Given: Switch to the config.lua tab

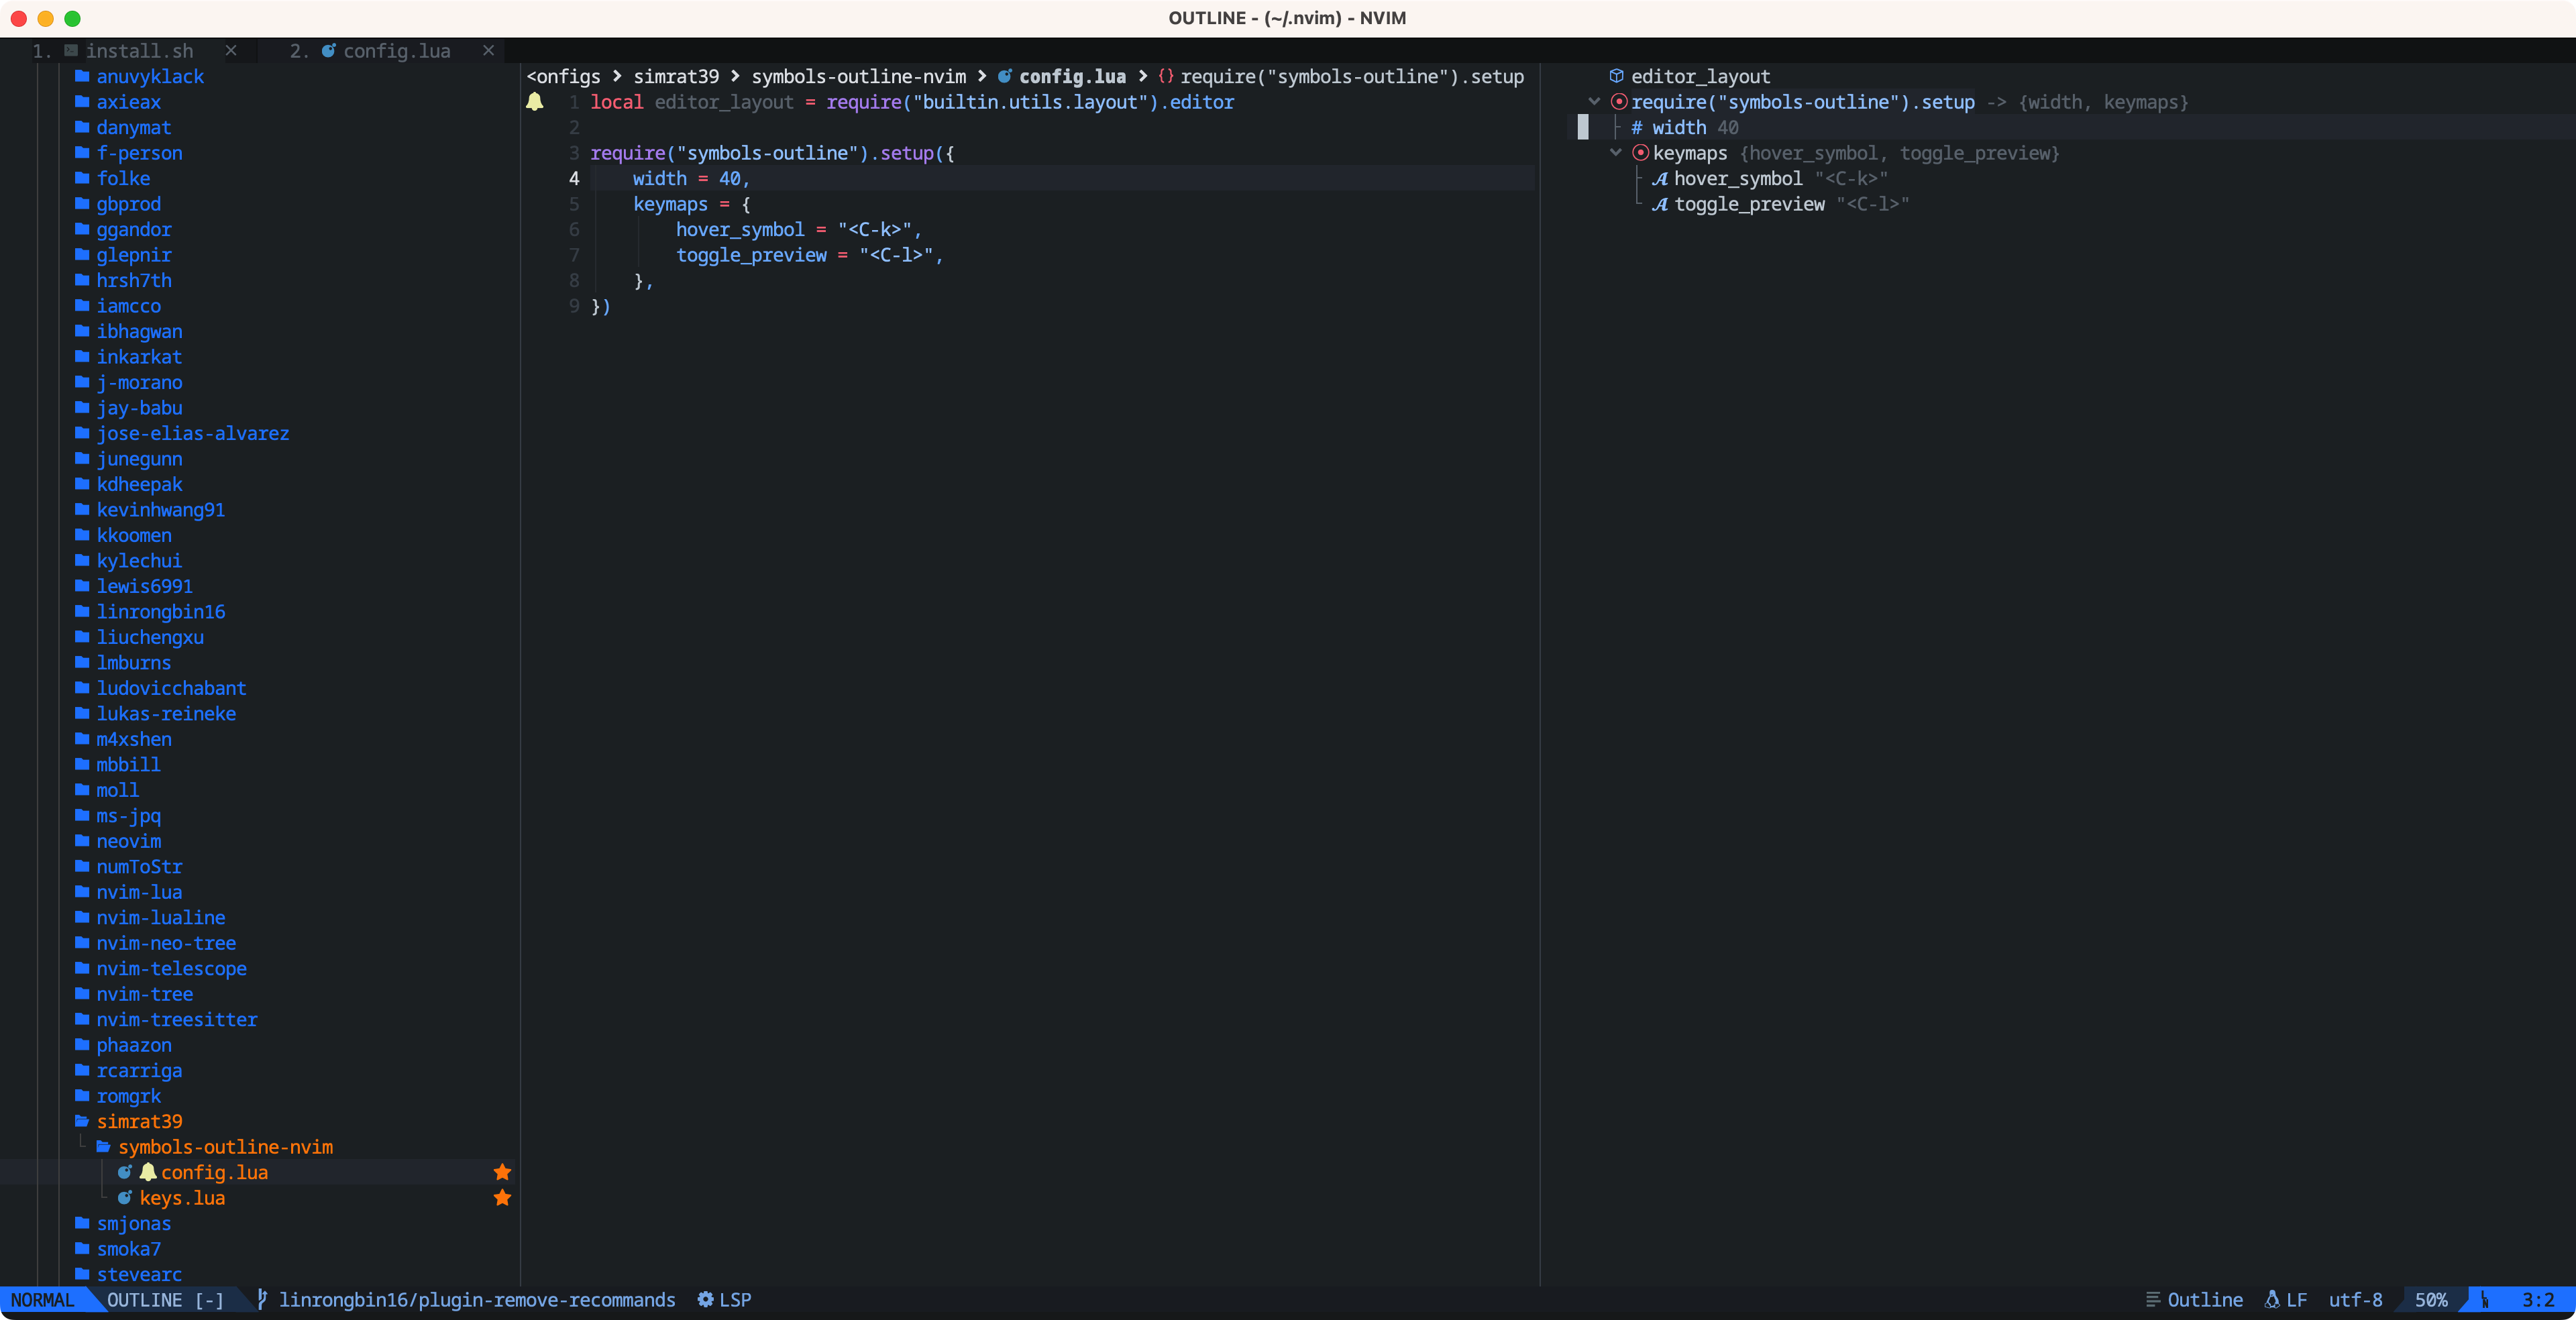Looking at the screenshot, I should (x=397, y=51).
